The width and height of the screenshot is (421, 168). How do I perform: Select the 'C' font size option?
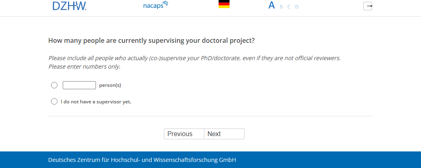(x=289, y=7)
